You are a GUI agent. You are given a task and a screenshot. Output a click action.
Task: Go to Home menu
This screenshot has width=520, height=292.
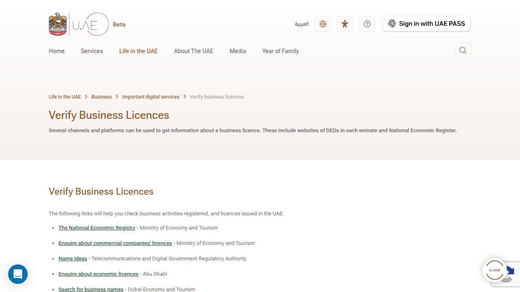[56, 51]
